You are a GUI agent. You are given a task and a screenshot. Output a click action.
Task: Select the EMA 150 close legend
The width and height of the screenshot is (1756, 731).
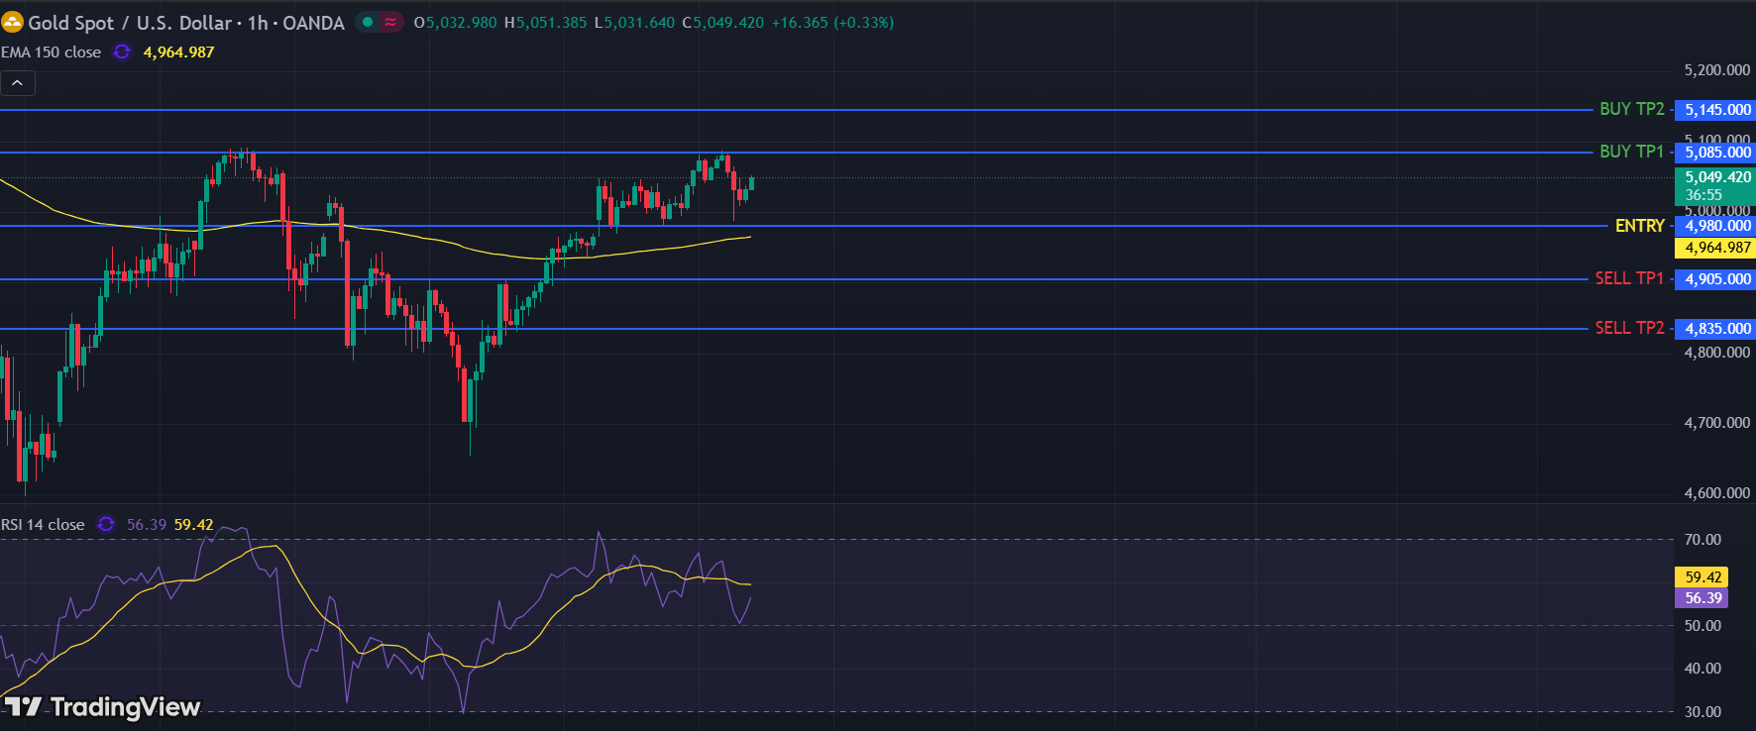(52, 52)
